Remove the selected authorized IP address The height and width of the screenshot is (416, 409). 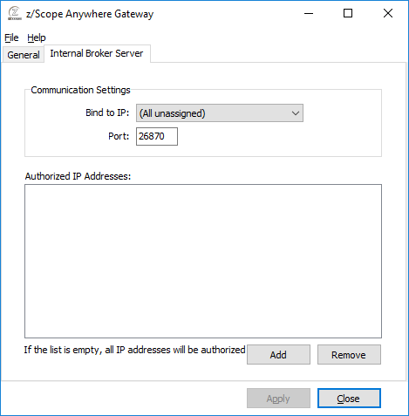pos(349,355)
